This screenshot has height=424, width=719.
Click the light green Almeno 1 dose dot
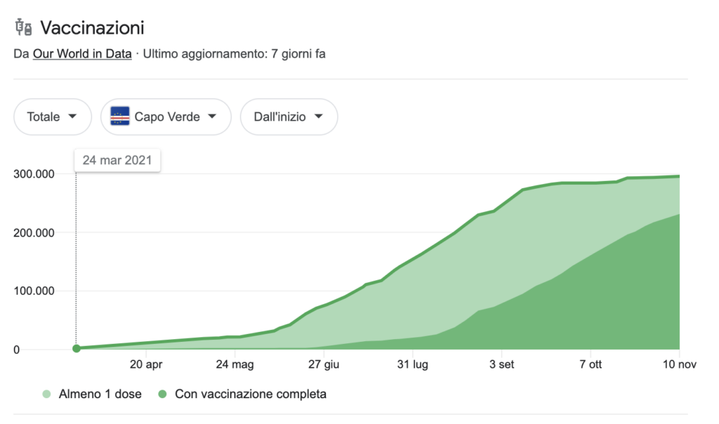click(46, 395)
